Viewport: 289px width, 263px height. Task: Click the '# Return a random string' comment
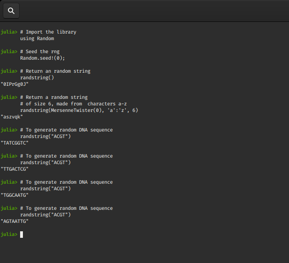(x=54, y=97)
